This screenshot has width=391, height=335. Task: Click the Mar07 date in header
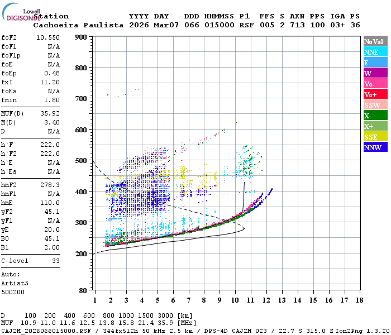point(166,25)
